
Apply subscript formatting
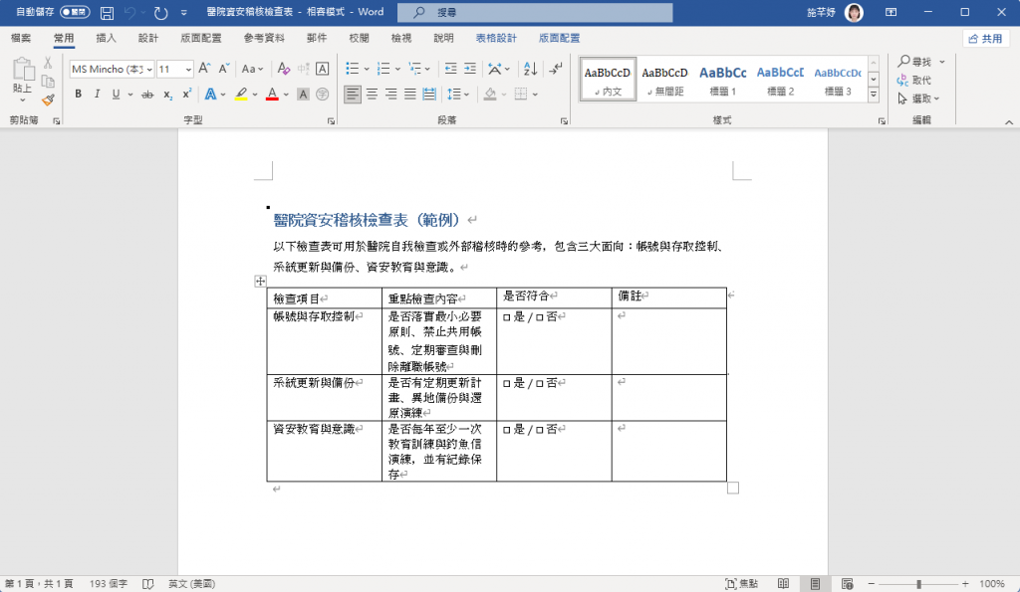coord(167,95)
